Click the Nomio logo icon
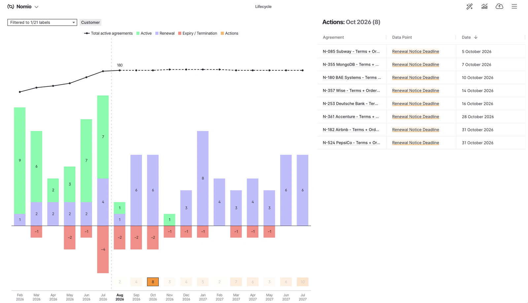528x303 pixels. 11,7
